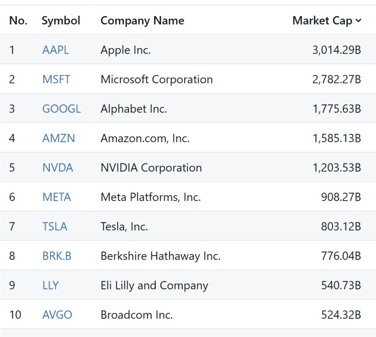The height and width of the screenshot is (337, 376).
Task: Select the LLY symbol link
Action: [50, 285]
